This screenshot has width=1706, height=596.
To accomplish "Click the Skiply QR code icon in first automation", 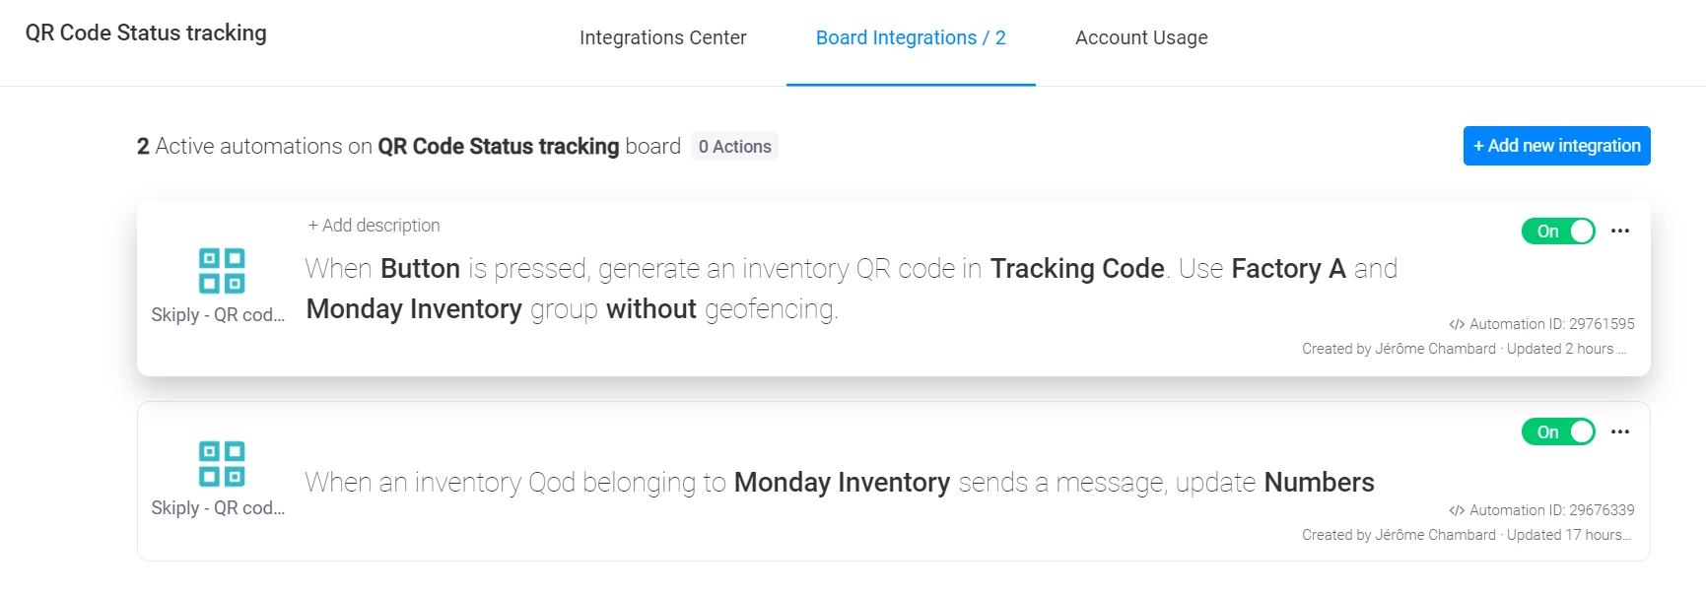I will [x=222, y=271].
